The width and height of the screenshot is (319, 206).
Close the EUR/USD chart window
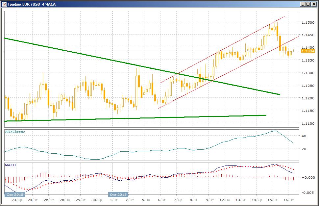[x=313, y=4]
